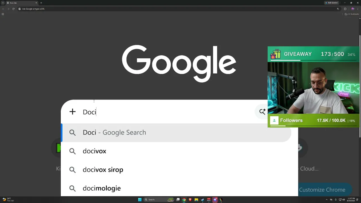Open Google Chrome from the taskbar
Viewport: 361px width, 203px height.
[x=184, y=200]
